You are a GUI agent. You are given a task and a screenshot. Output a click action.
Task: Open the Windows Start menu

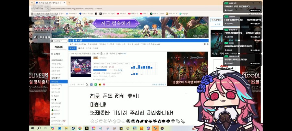32,128
